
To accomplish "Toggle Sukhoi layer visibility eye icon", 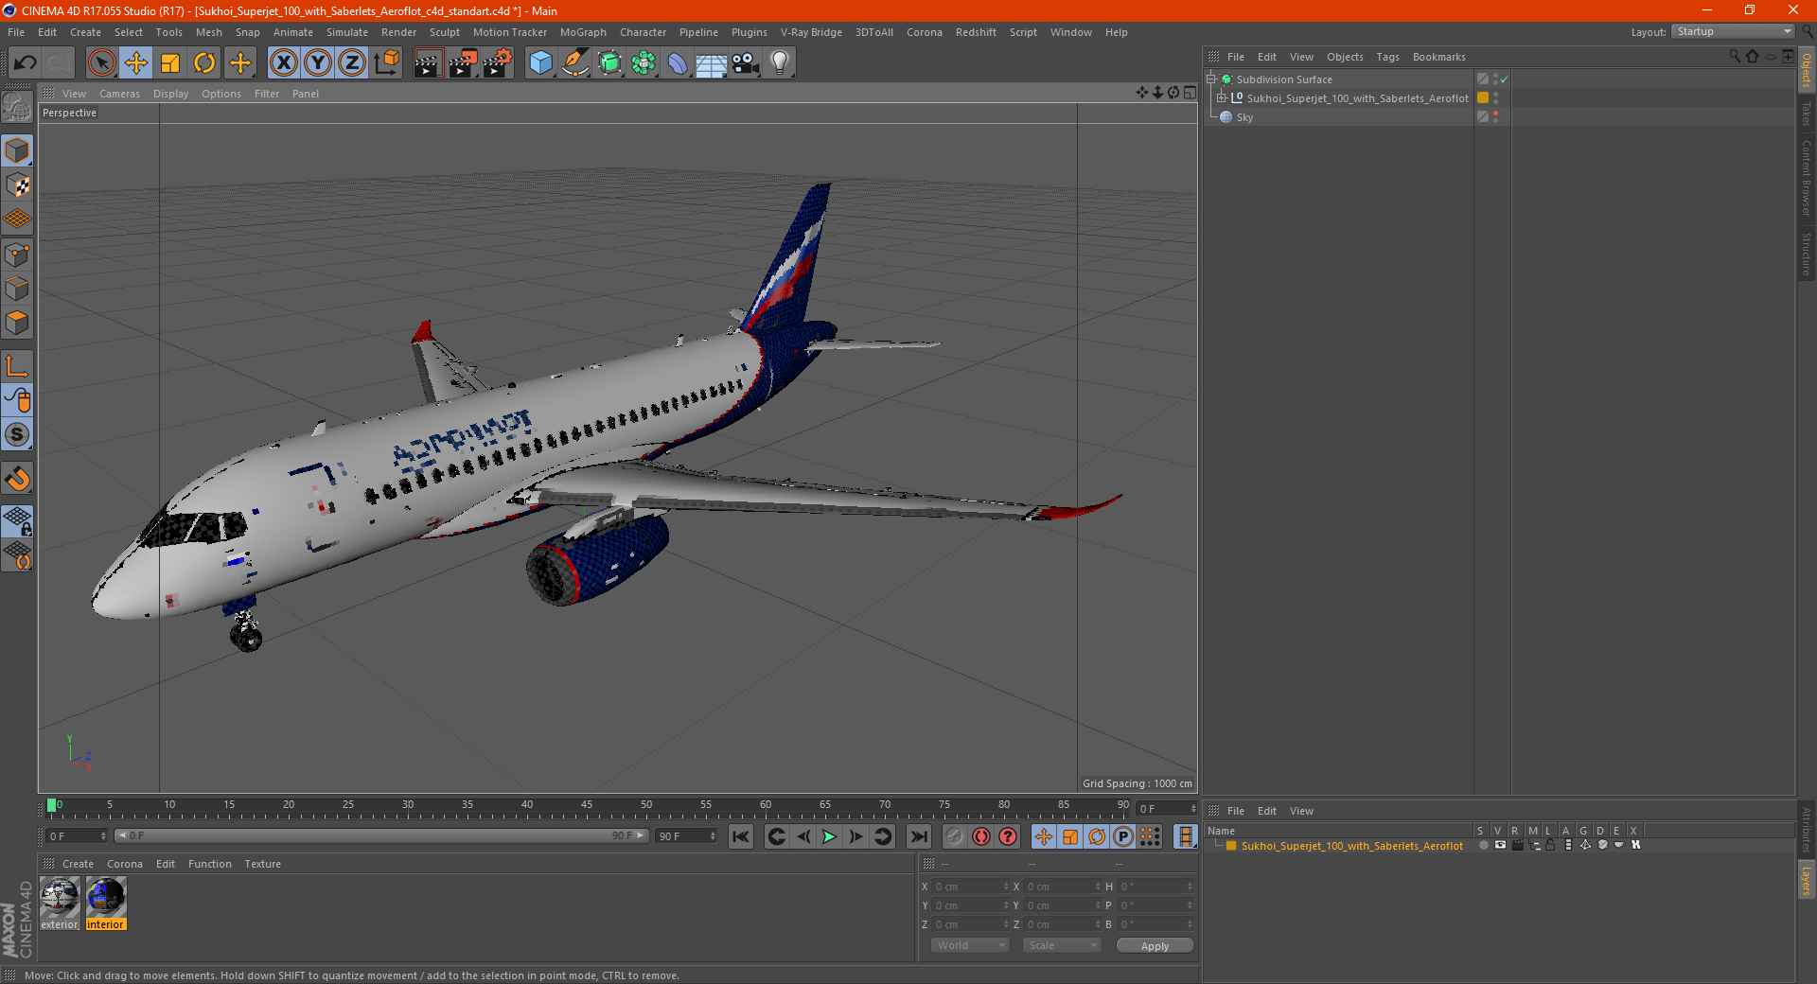I will pos(1500,845).
